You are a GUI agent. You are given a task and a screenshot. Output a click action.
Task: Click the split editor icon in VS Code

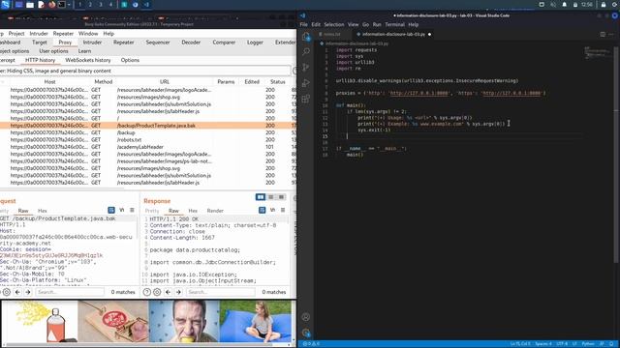(603, 35)
